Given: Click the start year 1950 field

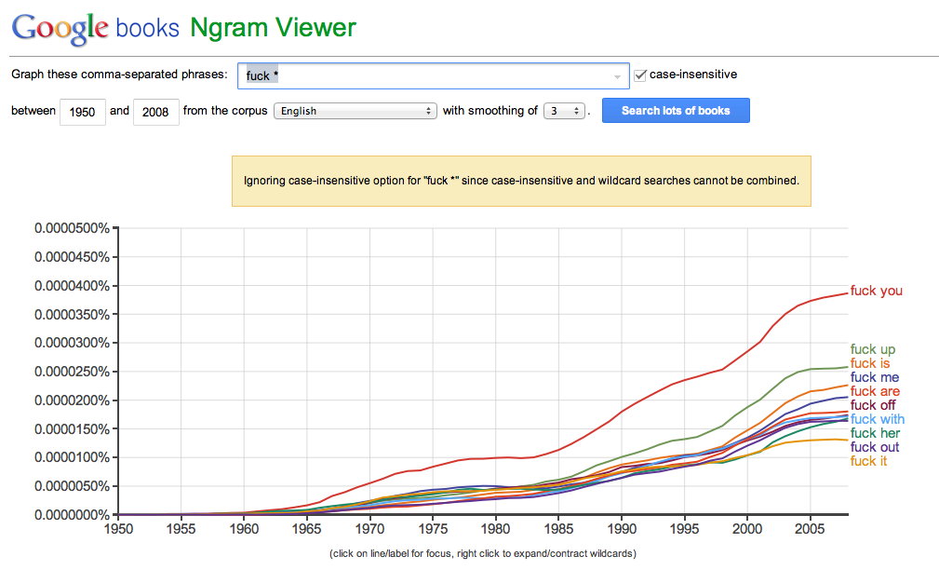Looking at the screenshot, I should tap(83, 112).
